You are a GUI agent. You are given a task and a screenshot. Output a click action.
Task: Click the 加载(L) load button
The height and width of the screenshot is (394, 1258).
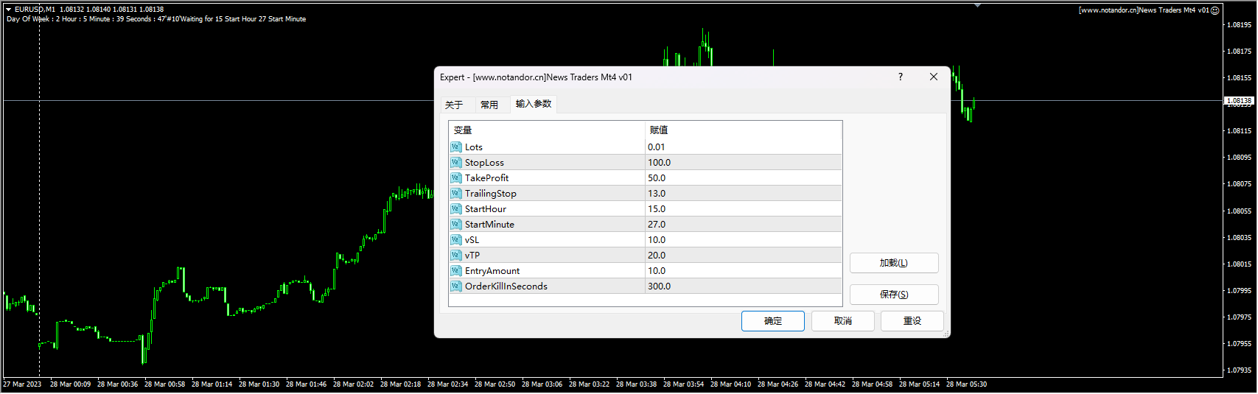click(893, 263)
